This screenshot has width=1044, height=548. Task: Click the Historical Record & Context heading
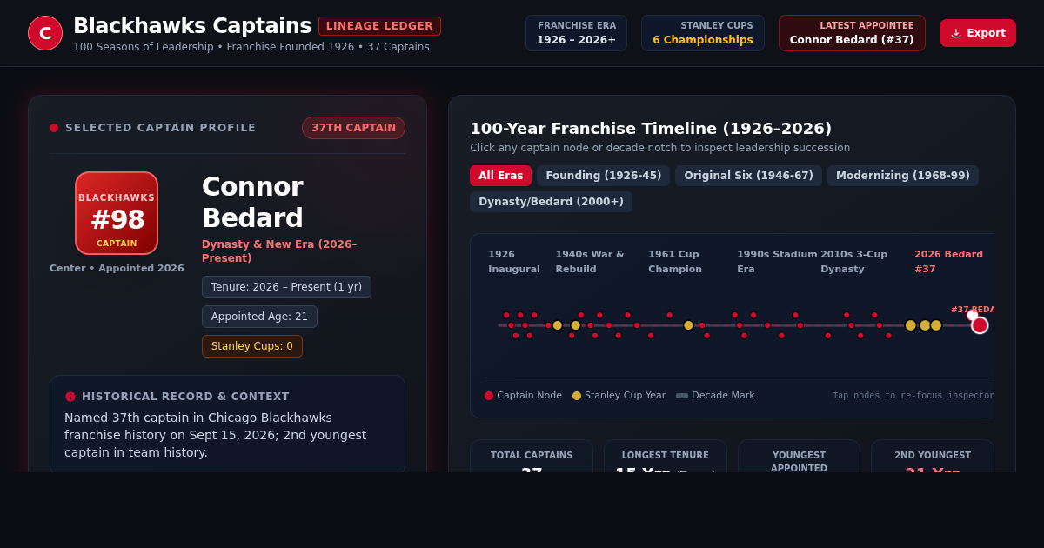coord(185,397)
